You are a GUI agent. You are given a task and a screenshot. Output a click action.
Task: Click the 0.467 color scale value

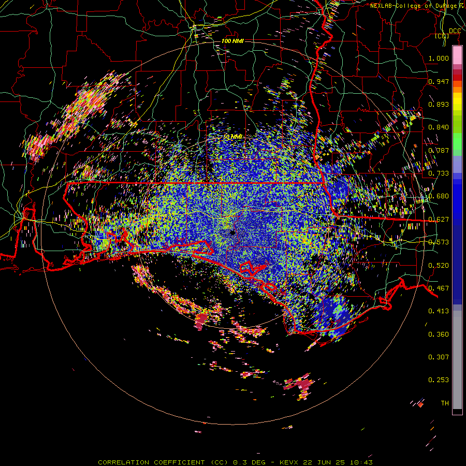439,288
